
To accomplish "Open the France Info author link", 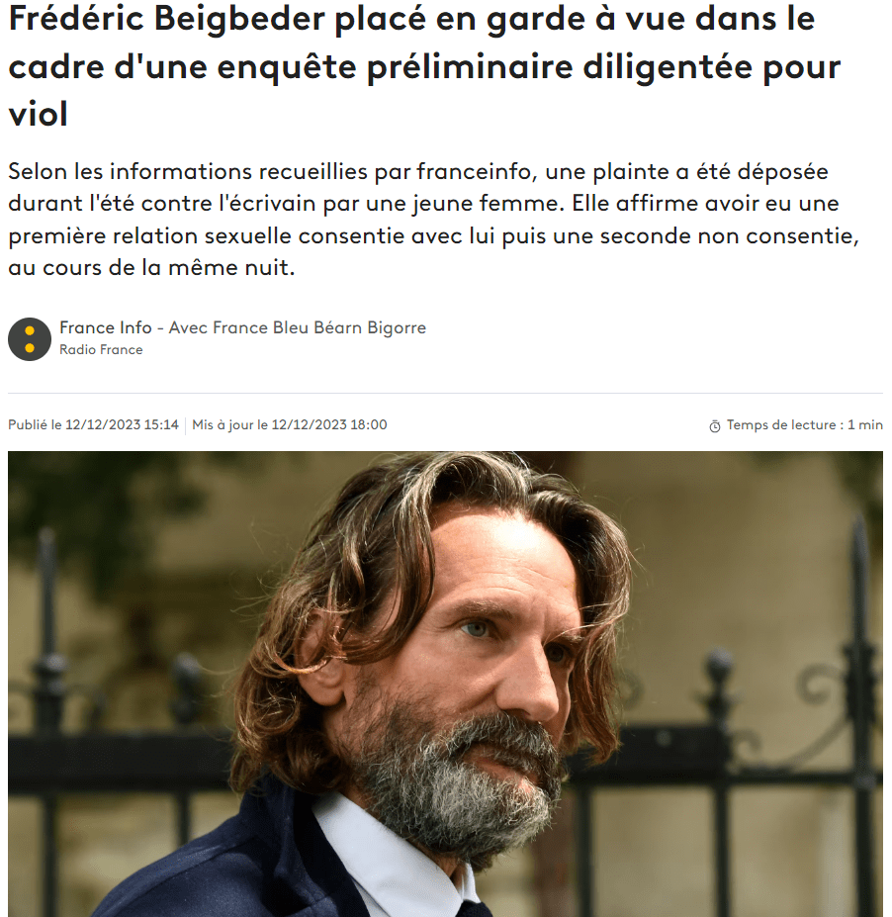I will 106,327.
